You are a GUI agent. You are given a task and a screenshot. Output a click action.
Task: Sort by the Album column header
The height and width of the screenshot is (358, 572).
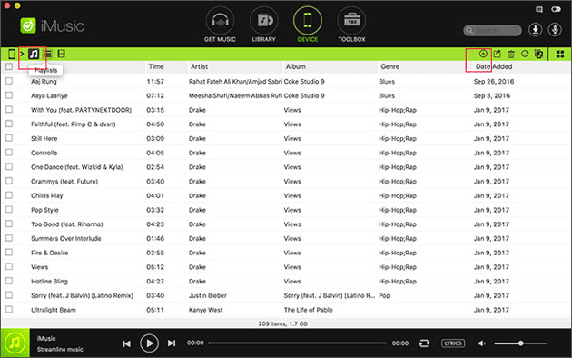(x=295, y=66)
